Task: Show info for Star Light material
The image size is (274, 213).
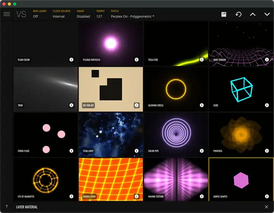Action: [137, 151]
